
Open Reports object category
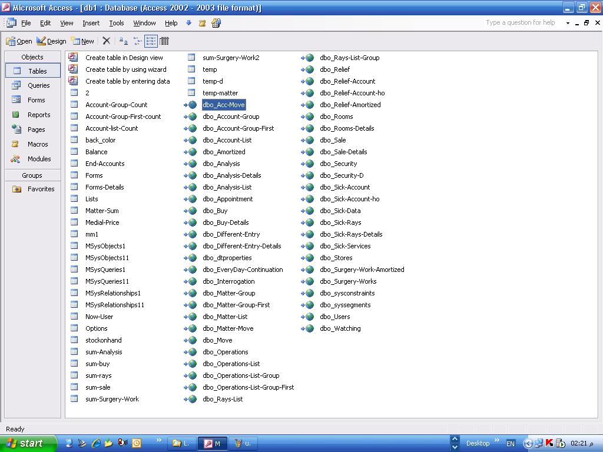pos(33,115)
